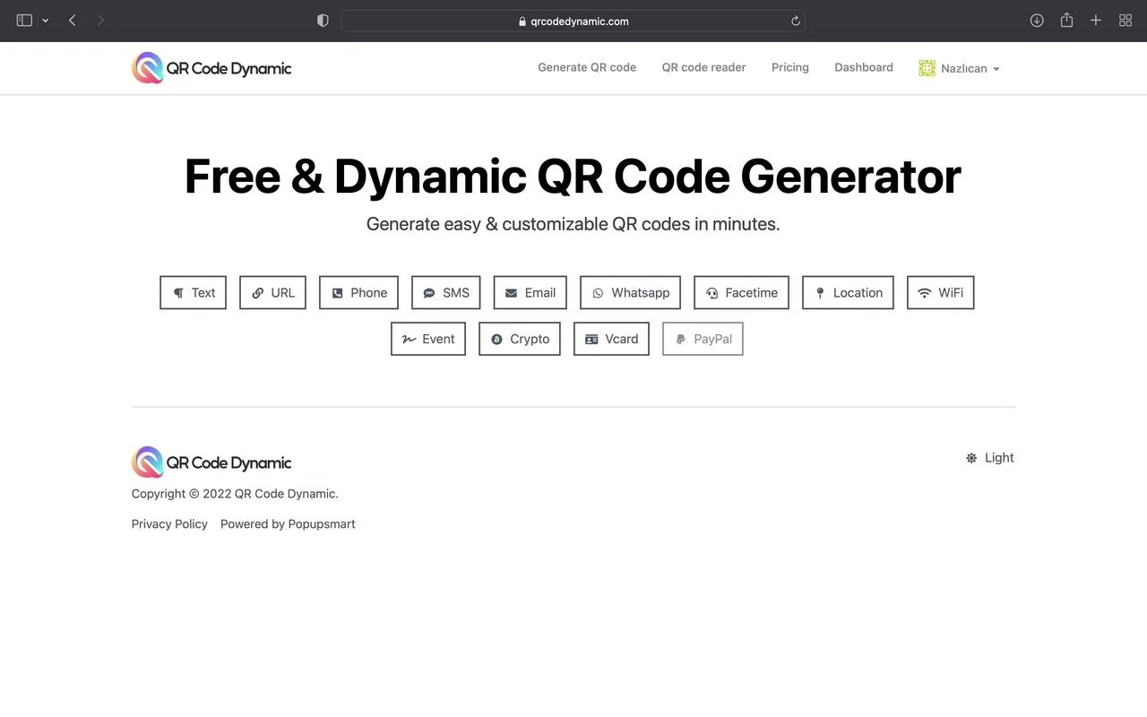The width and height of the screenshot is (1147, 717).
Task: Show Safari downloads
Action: click(x=1037, y=21)
